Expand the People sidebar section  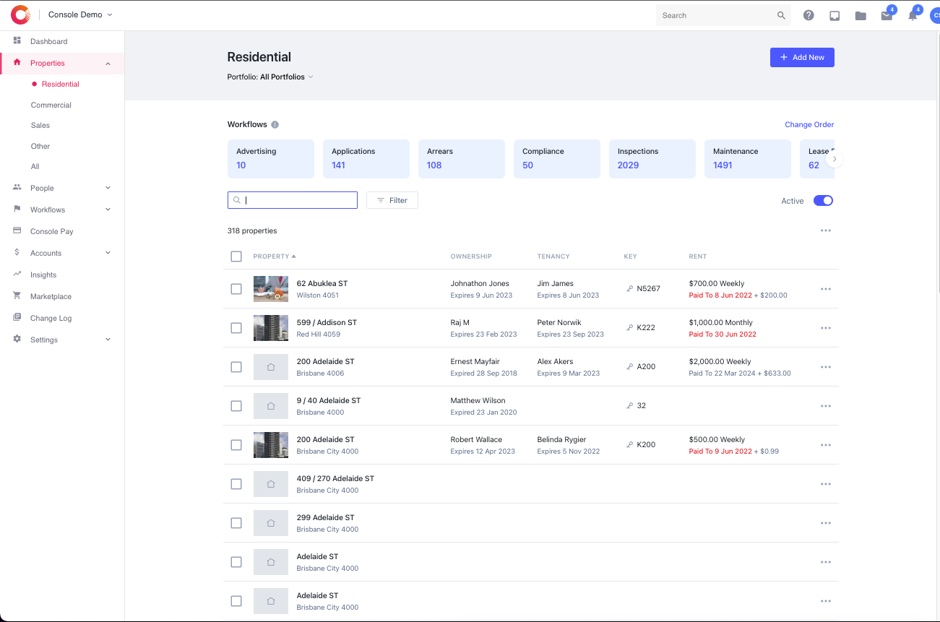tap(62, 188)
